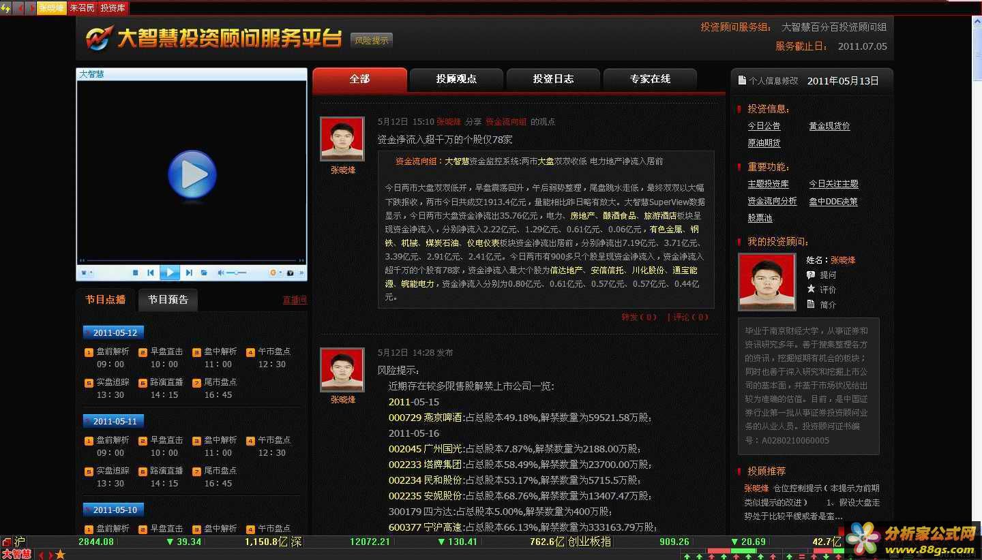Select the 专家在线 tab
The width and height of the screenshot is (982, 560).
coord(650,79)
